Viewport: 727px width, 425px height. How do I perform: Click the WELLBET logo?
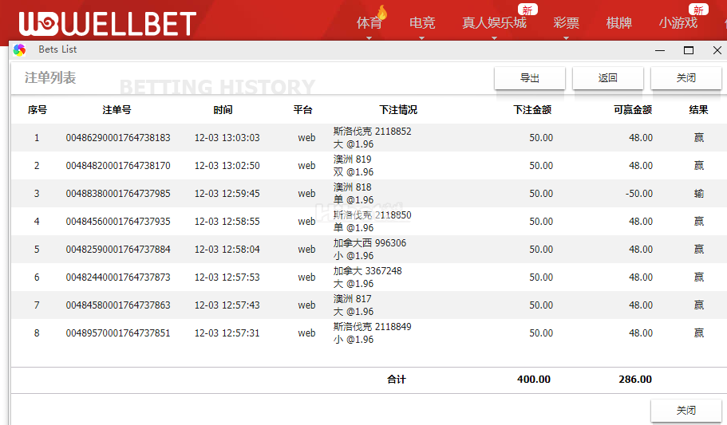point(107,24)
